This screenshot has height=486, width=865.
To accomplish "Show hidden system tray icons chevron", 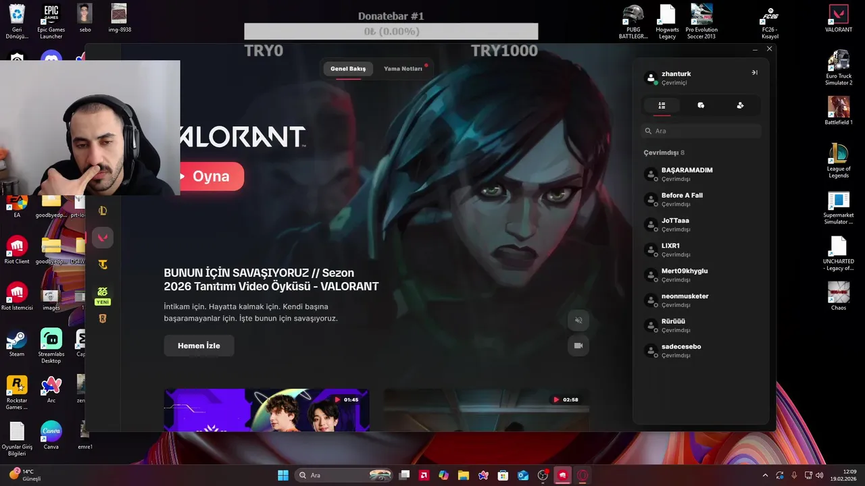I will (x=765, y=475).
